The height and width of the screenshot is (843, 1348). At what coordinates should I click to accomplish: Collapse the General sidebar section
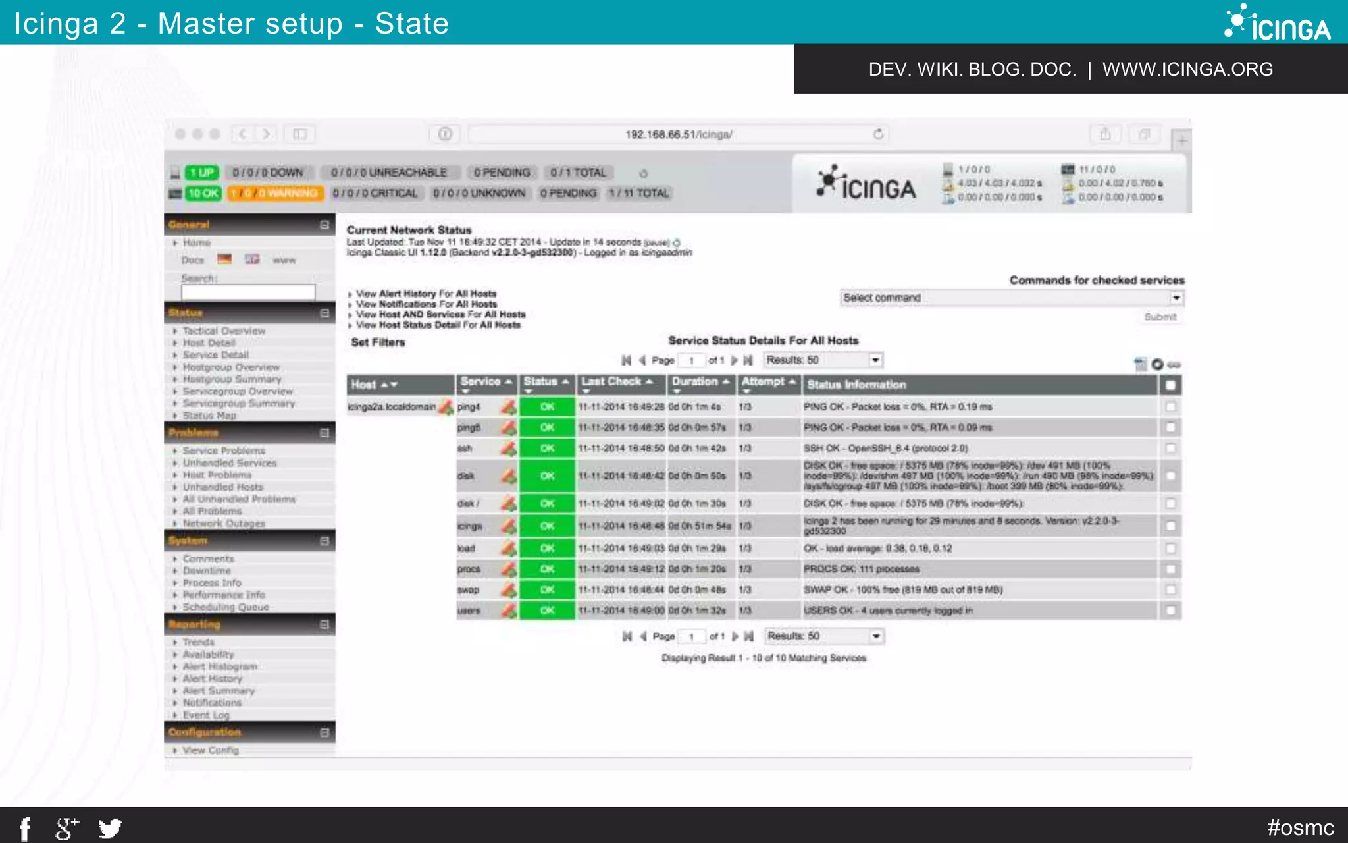[324, 225]
